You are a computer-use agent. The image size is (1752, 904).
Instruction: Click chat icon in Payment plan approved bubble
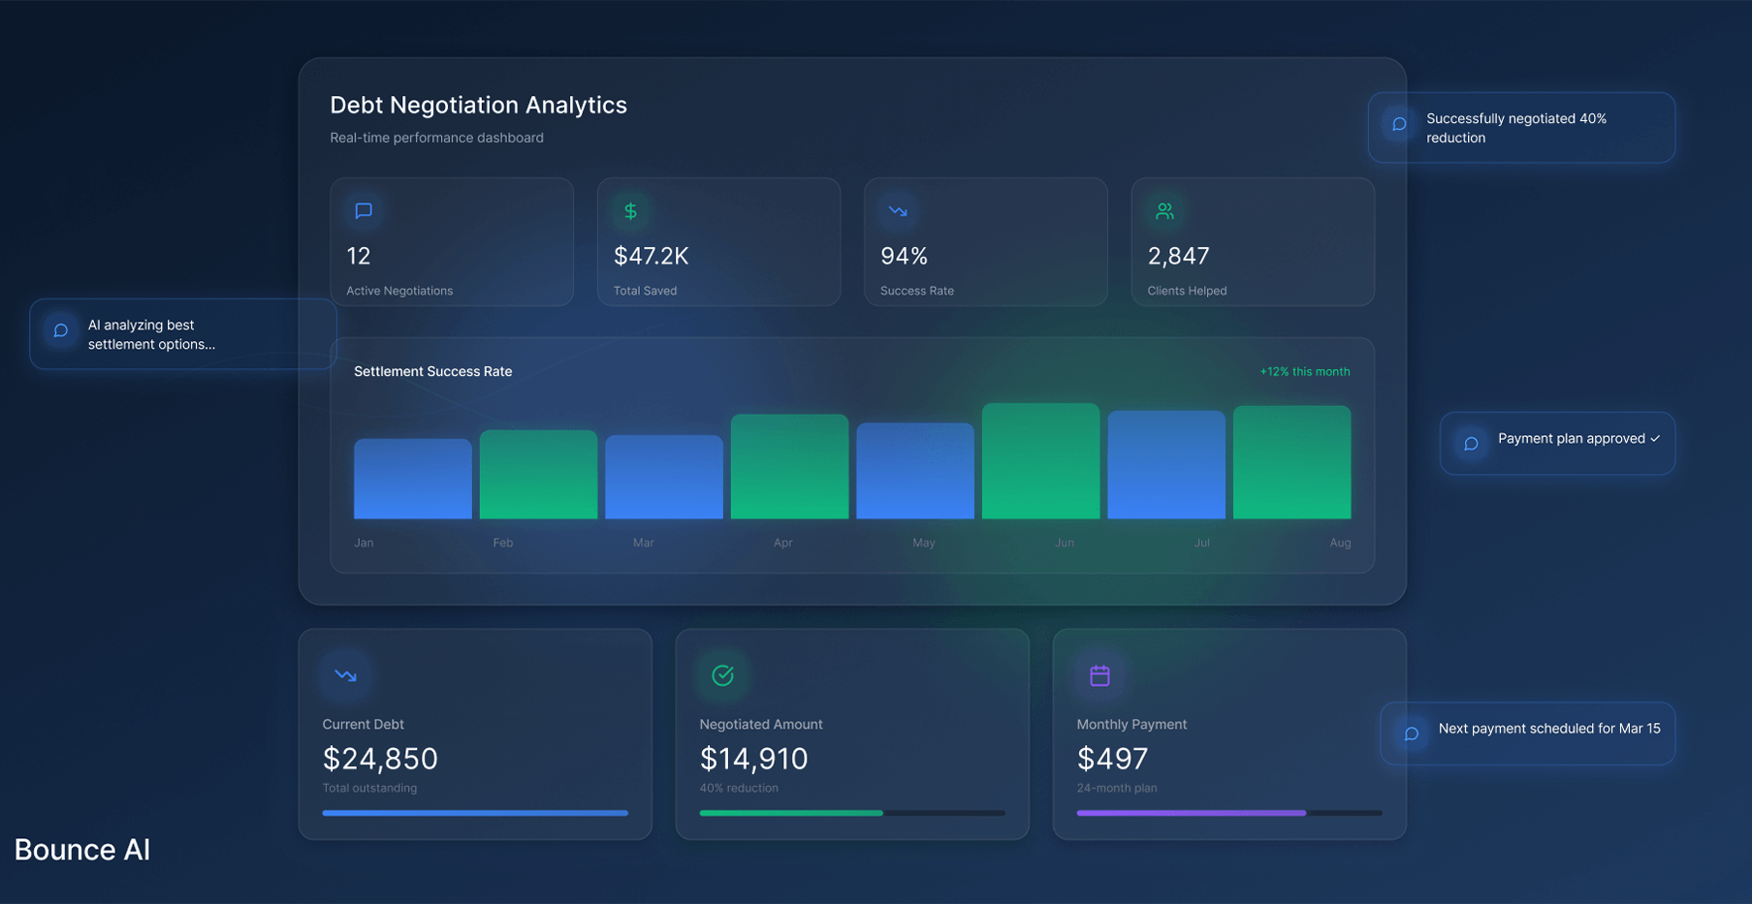click(1471, 444)
